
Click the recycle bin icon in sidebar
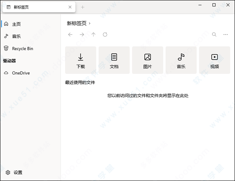[6, 48]
